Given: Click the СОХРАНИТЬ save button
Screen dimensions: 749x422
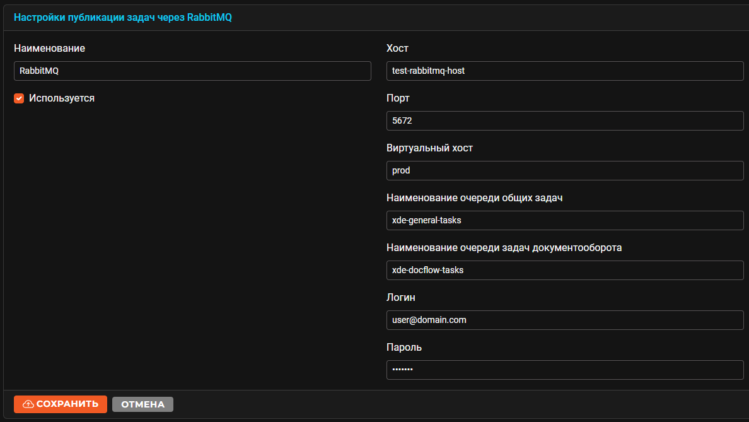Looking at the screenshot, I should 60,404.
